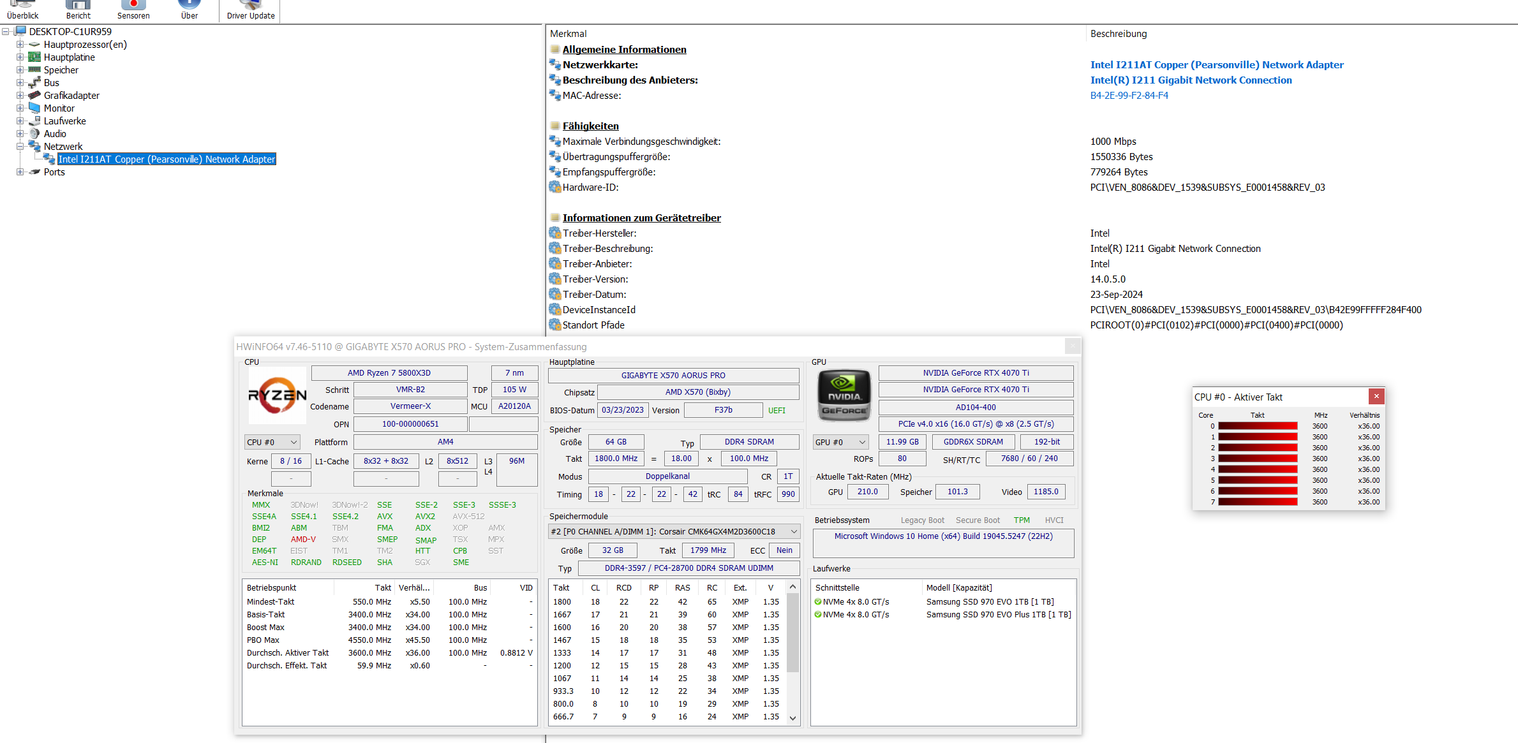Close the CPU #0 Aktiver Takt window

pos(1376,396)
